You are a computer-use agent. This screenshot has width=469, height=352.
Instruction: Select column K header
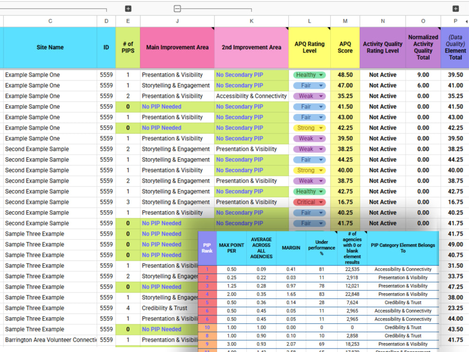coord(251,21)
